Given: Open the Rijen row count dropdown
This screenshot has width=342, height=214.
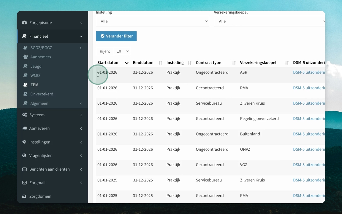Looking at the screenshot, I should click(122, 51).
